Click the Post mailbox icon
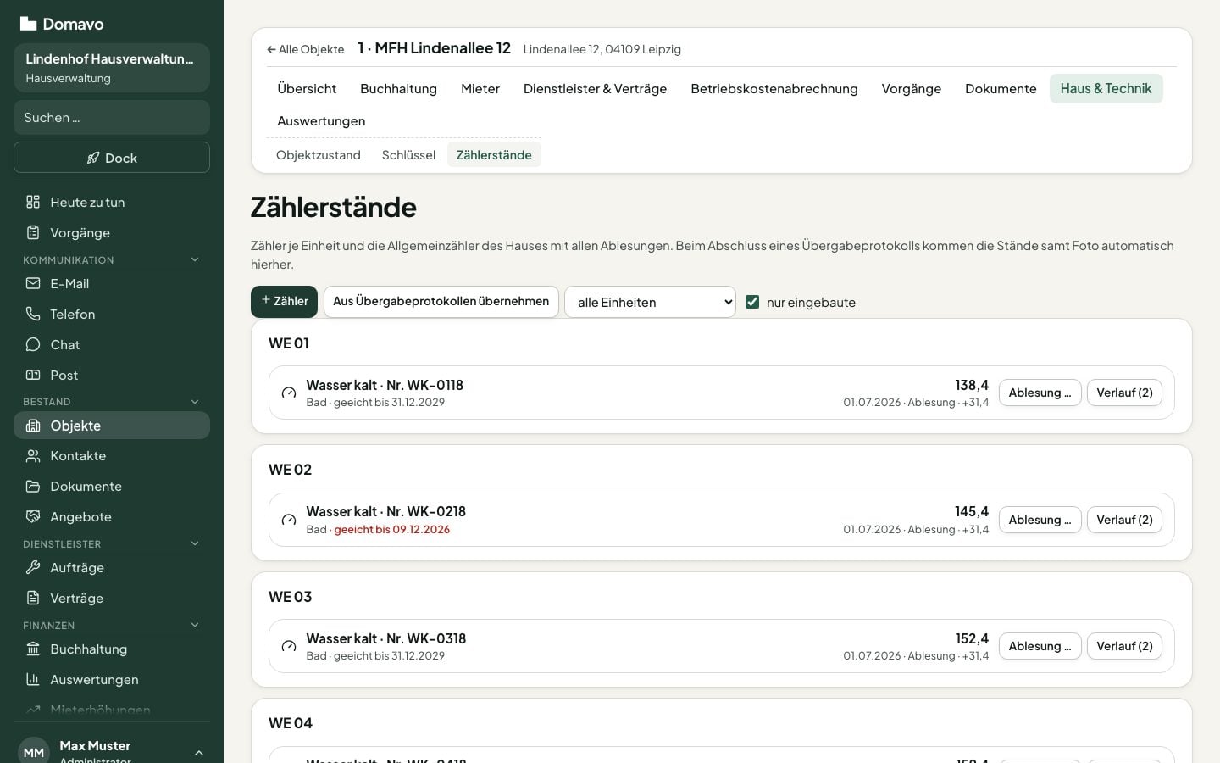 [x=33, y=375]
